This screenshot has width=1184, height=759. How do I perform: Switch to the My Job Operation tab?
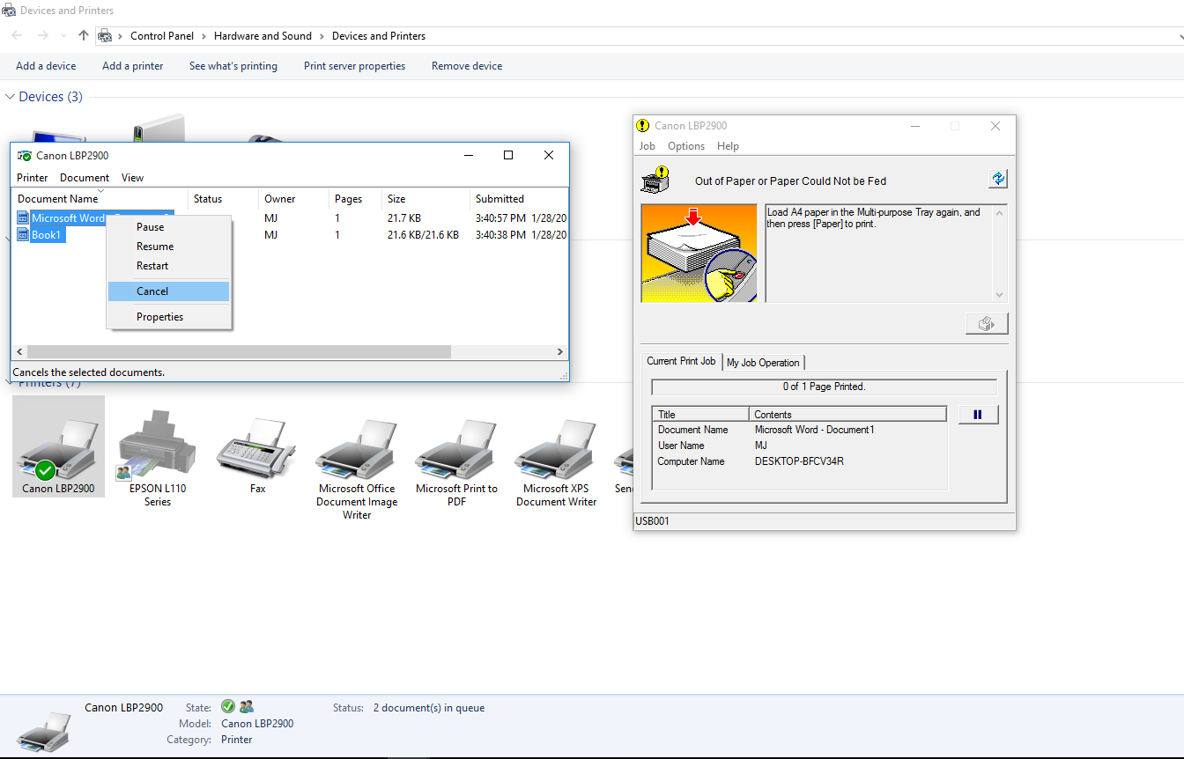click(x=763, y=362)
